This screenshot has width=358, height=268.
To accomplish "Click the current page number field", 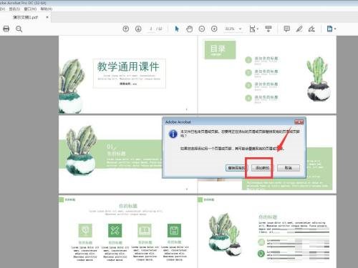I will pos(151,29).
